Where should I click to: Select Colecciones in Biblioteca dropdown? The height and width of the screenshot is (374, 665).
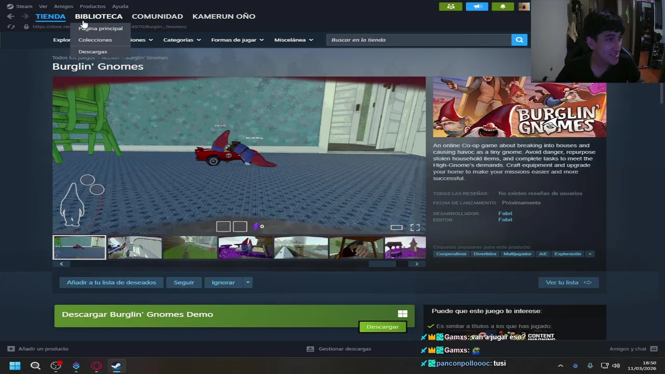(x=95, y=40)
